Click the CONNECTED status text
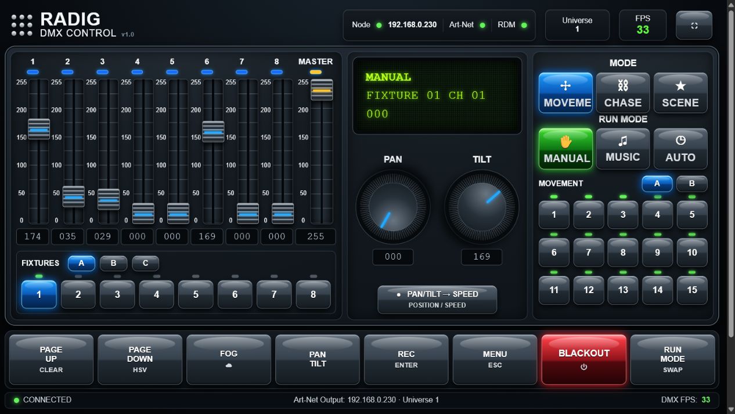Screen dimensions: 735x414 tap(47, 399)
